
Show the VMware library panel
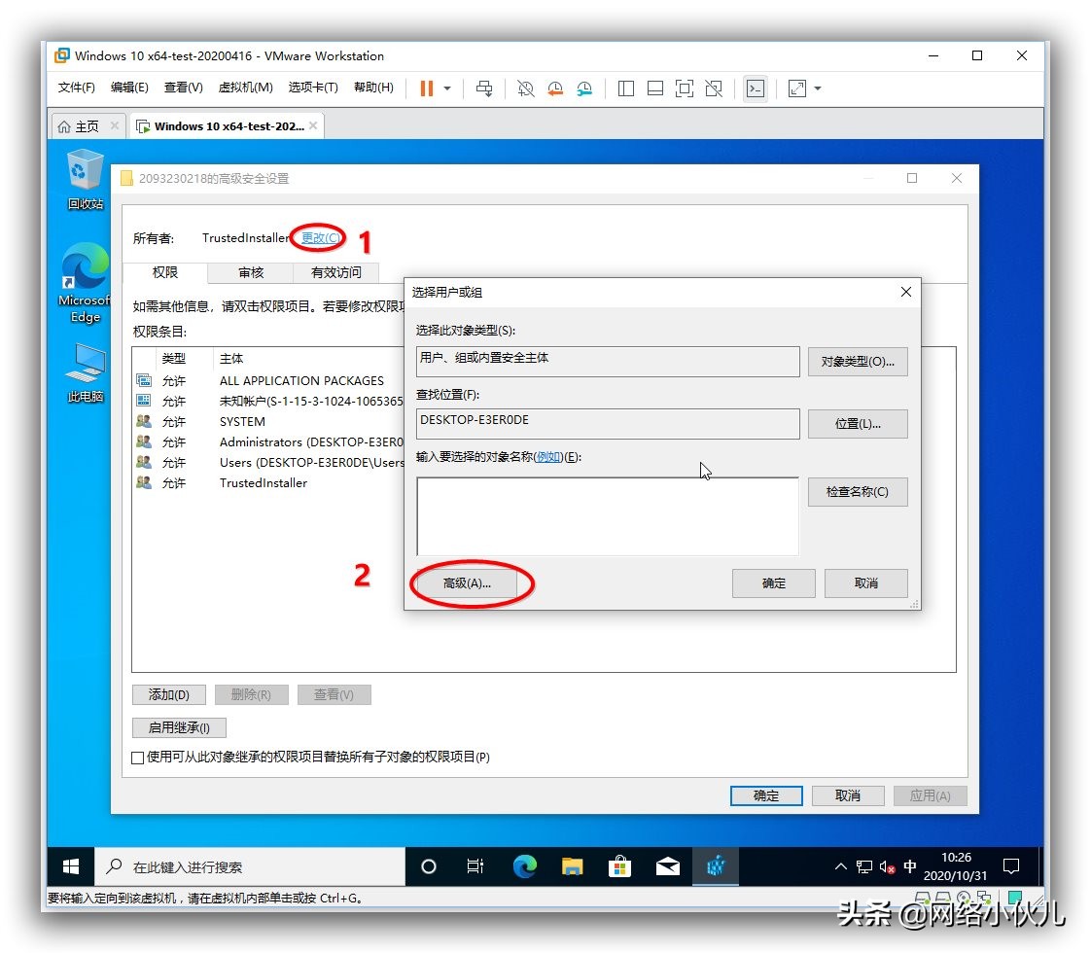coord(625,88)
